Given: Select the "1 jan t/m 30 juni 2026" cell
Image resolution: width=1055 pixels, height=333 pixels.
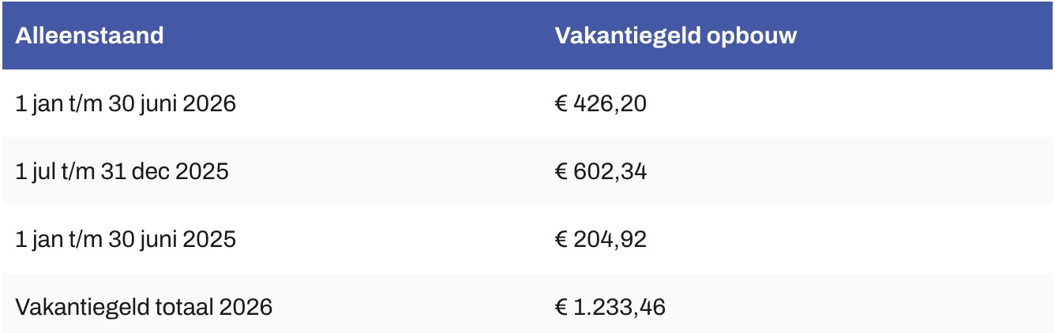Looking at the screenshot, I should point(126,103).
